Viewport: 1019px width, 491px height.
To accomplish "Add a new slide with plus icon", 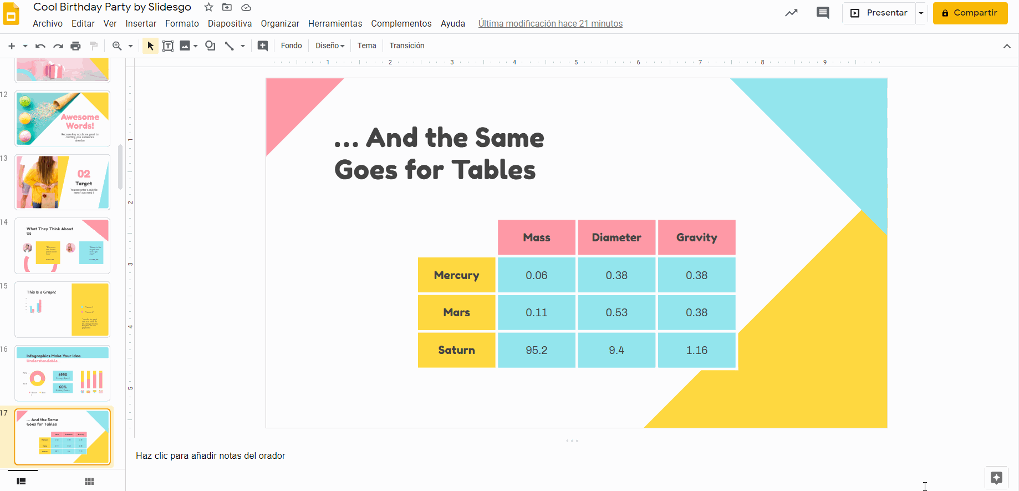I will (11, 46).
